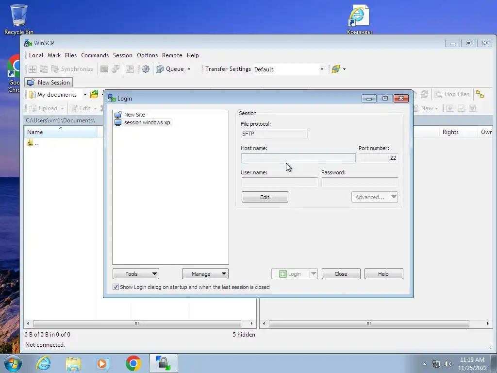Click the open terminal console icon
This screenshot has width=497, height=373.
pyautogui.click(x=104, y=69)
